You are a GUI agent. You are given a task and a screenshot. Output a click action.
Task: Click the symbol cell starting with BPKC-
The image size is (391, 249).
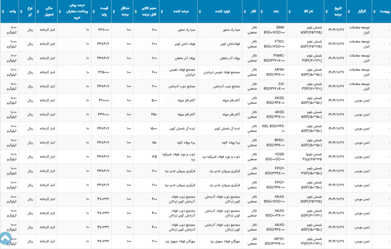pyautogui.click(x=275, y=143)
